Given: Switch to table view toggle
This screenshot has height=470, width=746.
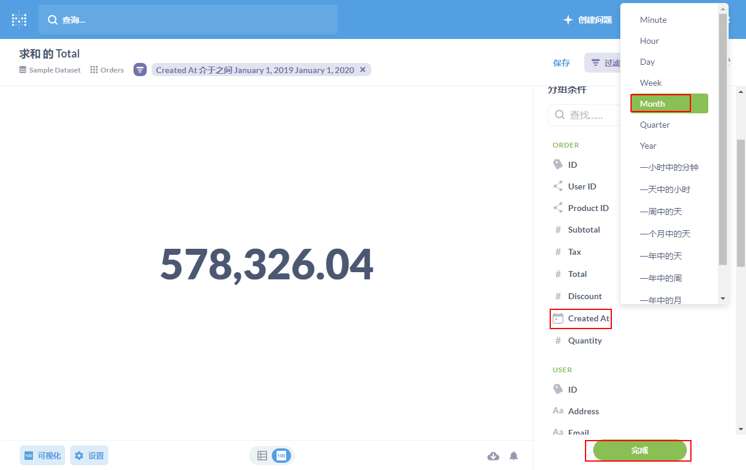Looking at the screenshot, I should pos(262,456).
